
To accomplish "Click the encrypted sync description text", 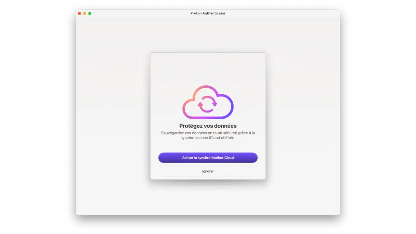I will (208, 135).
